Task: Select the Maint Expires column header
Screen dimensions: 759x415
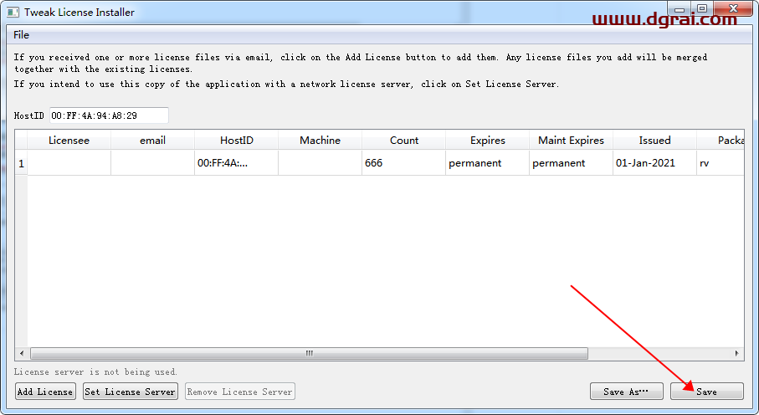Action: click(571, 141)
